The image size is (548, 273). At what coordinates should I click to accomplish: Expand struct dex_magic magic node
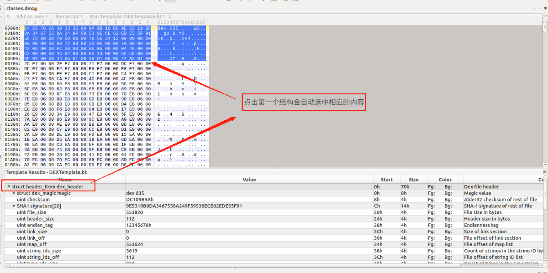click(14, 193)
